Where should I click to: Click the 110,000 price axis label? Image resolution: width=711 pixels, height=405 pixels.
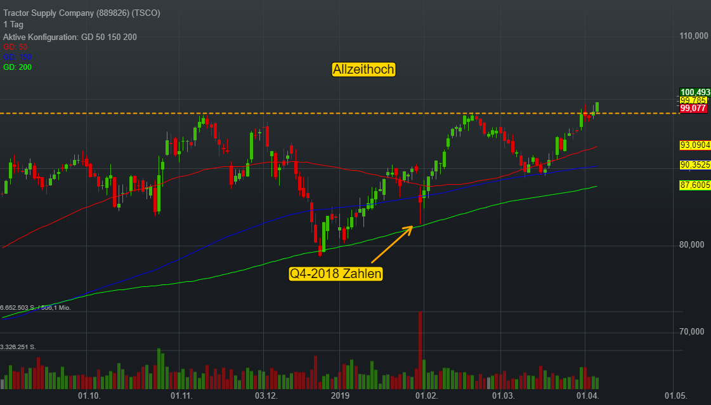pos(694,36)
